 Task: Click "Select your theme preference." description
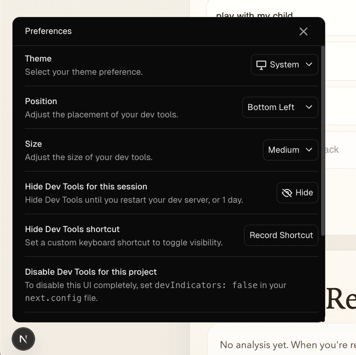(x=84, y=72)
